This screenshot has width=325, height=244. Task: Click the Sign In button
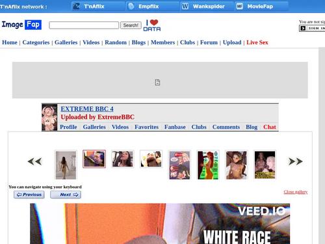[x=312, y=29]
